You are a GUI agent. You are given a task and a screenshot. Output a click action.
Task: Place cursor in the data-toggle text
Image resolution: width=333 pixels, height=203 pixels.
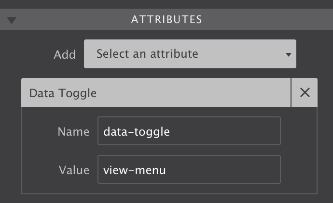tap(137, 132)
